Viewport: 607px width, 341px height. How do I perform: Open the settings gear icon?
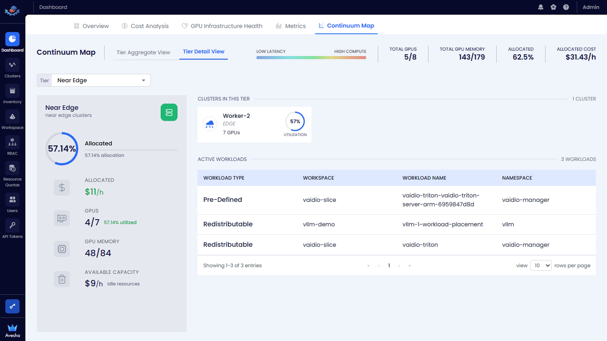click(553, 7)
